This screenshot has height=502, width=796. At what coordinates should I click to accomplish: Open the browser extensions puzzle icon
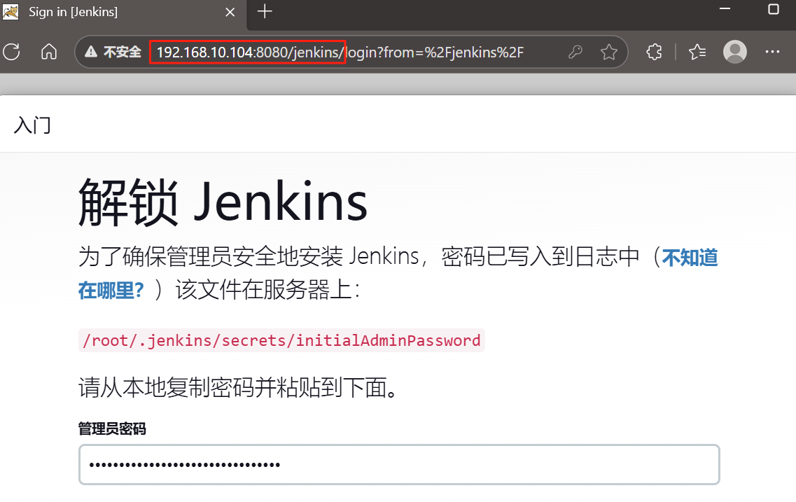[655, 52]
